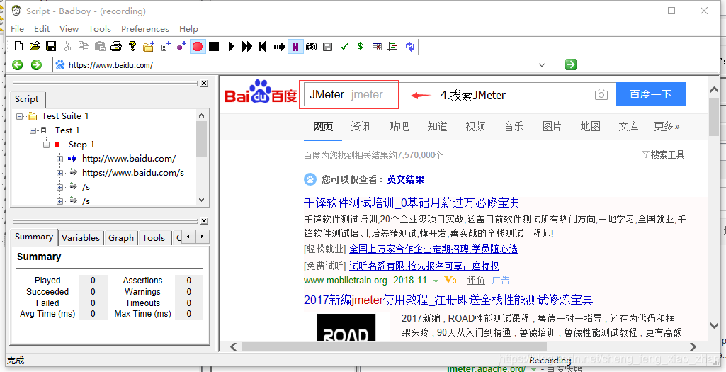Open the 图片 tab on Baidu
Image resolution: width=726 pixels, height=372 pixels.
552,126
